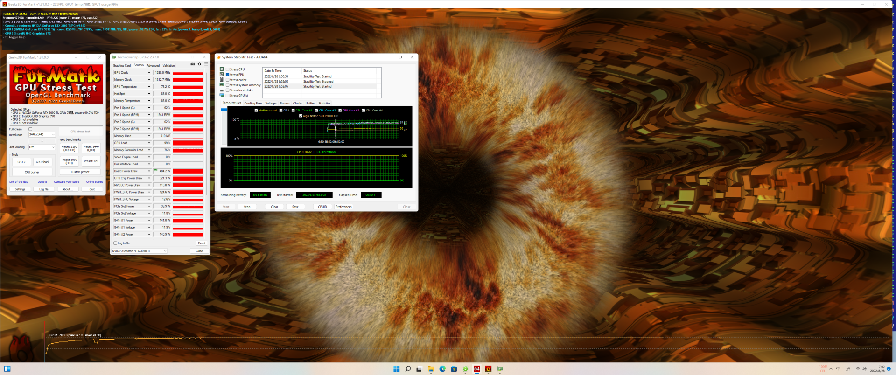This screenshot has width=896, height=375.
Task: Switch to AIDA64 taskbar icon
Action: (x=477, y=369)
